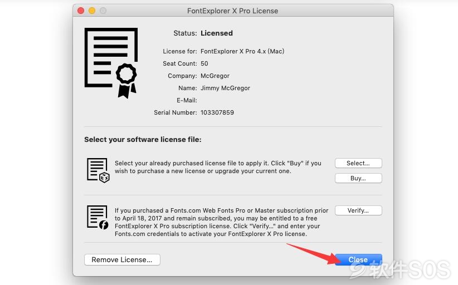Close the window with the red button

81,11
